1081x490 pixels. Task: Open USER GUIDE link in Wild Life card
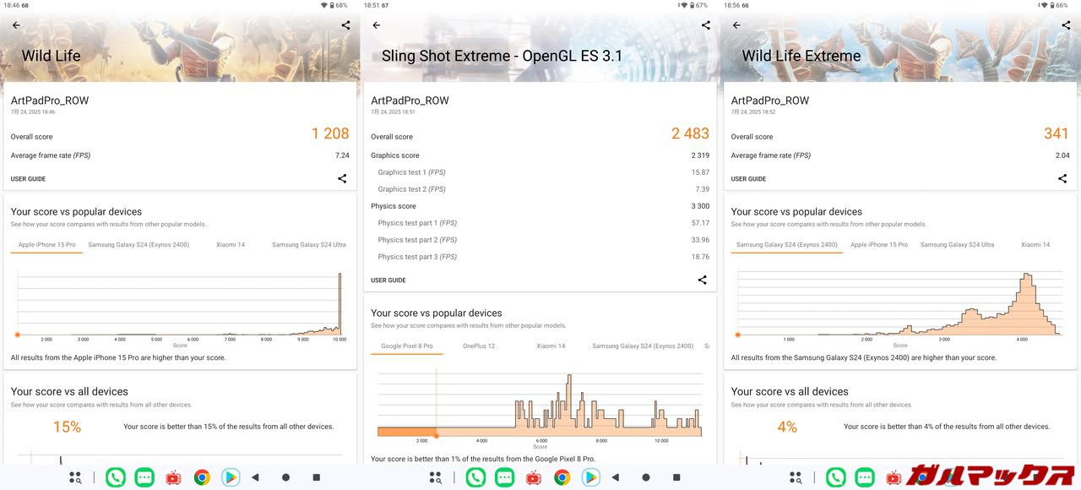(28, 179)
